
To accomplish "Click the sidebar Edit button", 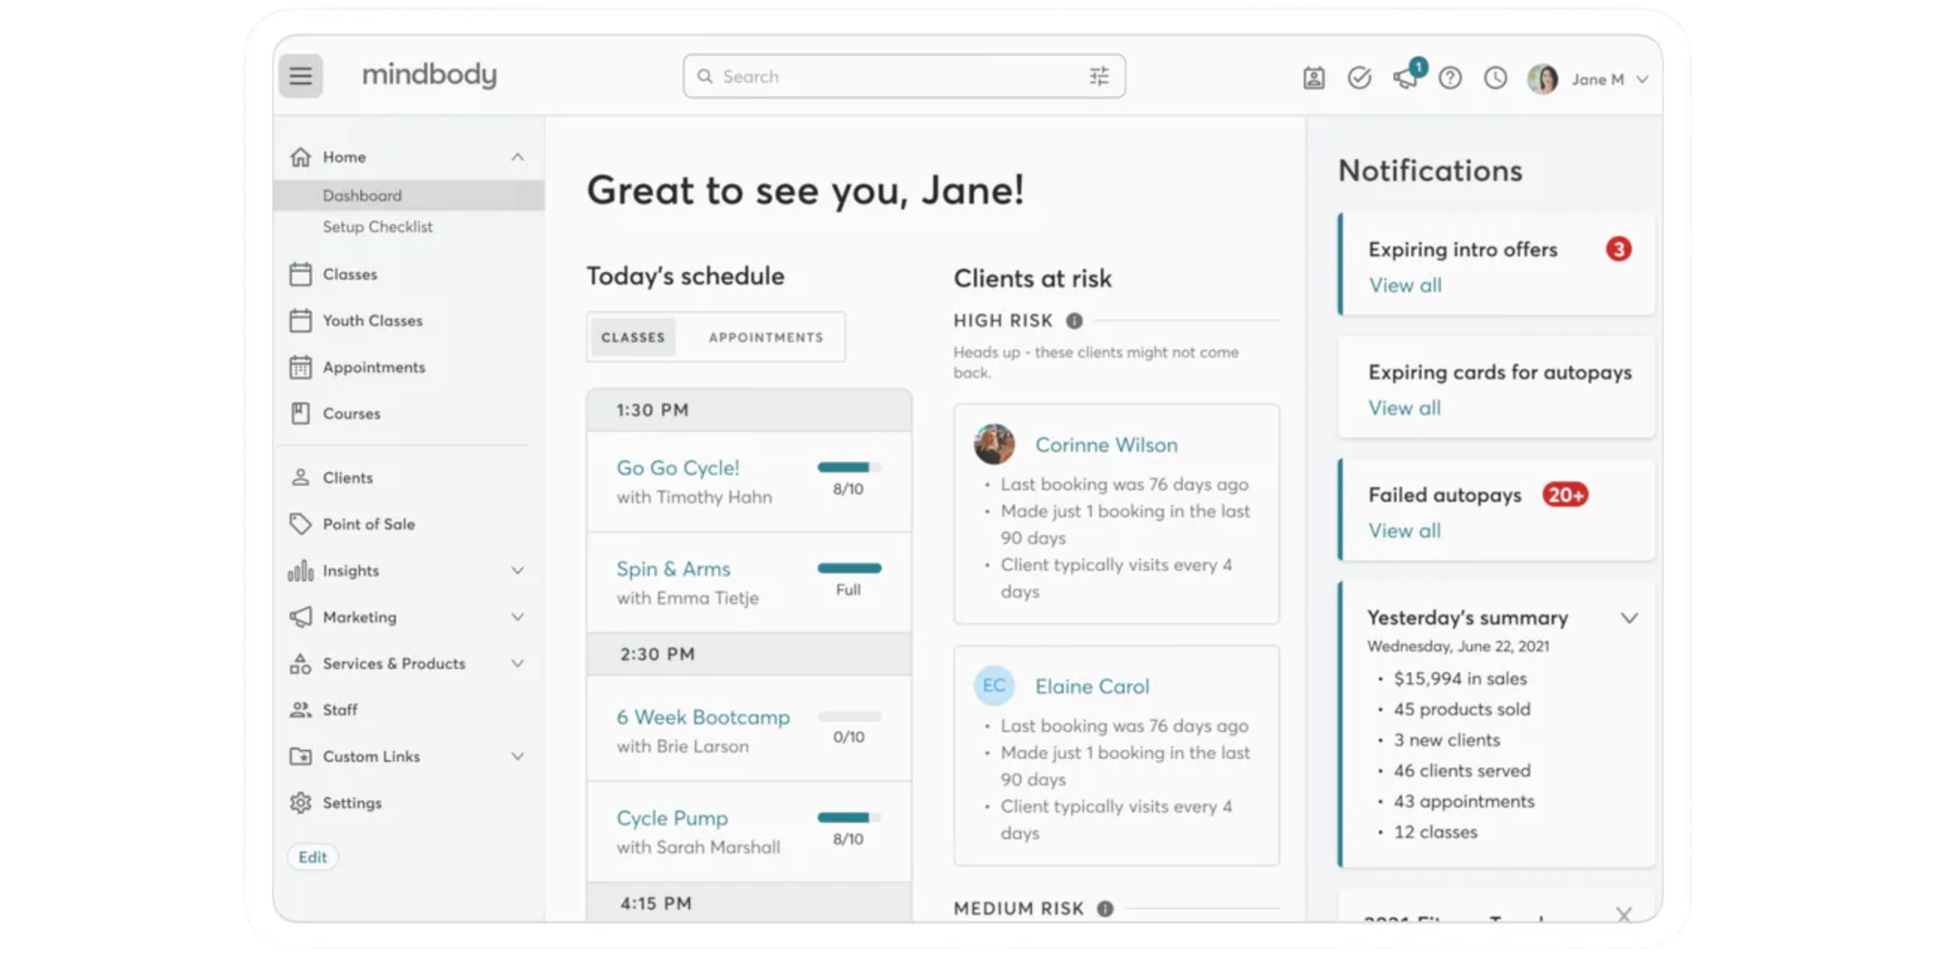I will pos(313,857).
